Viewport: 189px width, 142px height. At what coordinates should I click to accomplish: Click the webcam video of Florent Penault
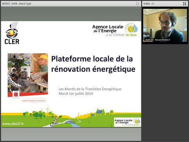[165, 25]
